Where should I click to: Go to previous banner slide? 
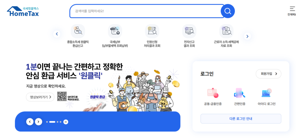pos(30,122)
